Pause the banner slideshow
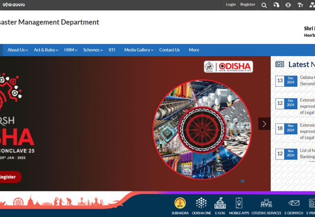This screenshot has height=217, width=315. tap(243, 181)
